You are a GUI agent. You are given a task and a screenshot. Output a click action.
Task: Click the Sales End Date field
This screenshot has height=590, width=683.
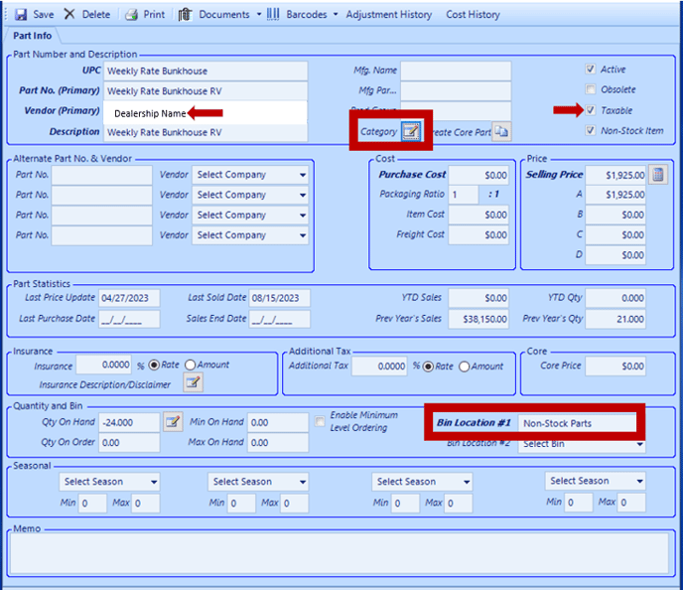point(280,319)
